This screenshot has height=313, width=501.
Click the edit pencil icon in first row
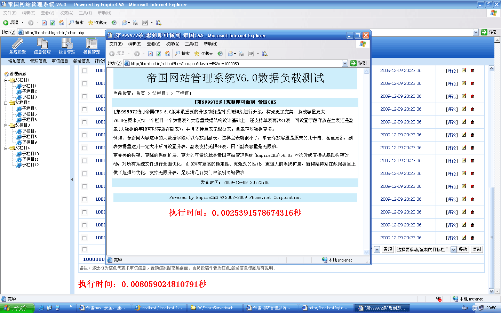pos(464,71)
